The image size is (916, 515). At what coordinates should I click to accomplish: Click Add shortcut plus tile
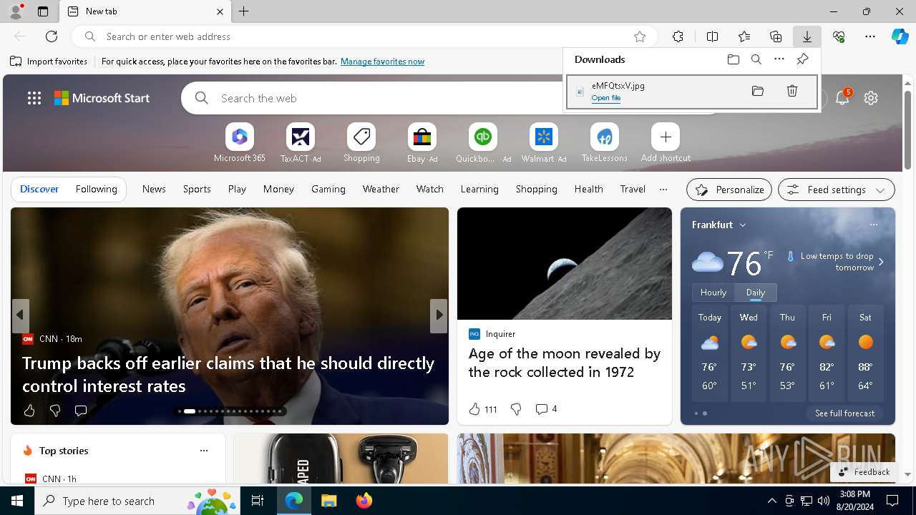pos(666,143)
